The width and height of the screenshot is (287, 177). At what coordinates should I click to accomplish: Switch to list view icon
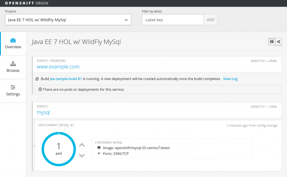272,42
